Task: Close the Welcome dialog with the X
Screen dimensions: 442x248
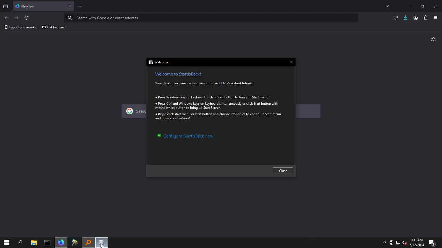Action: (x=291, y=62)
